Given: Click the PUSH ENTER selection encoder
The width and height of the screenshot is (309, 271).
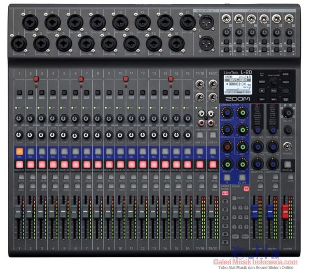Looking at the screenshot, I should [274, 81].
